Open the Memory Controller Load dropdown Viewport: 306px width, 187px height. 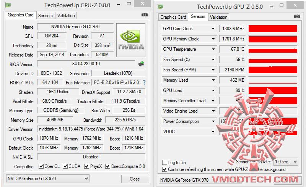tap(213, 101)
